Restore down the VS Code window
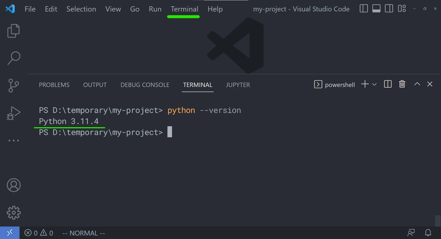The width and height of the screenshot is (441, 239). click(425, 9)
